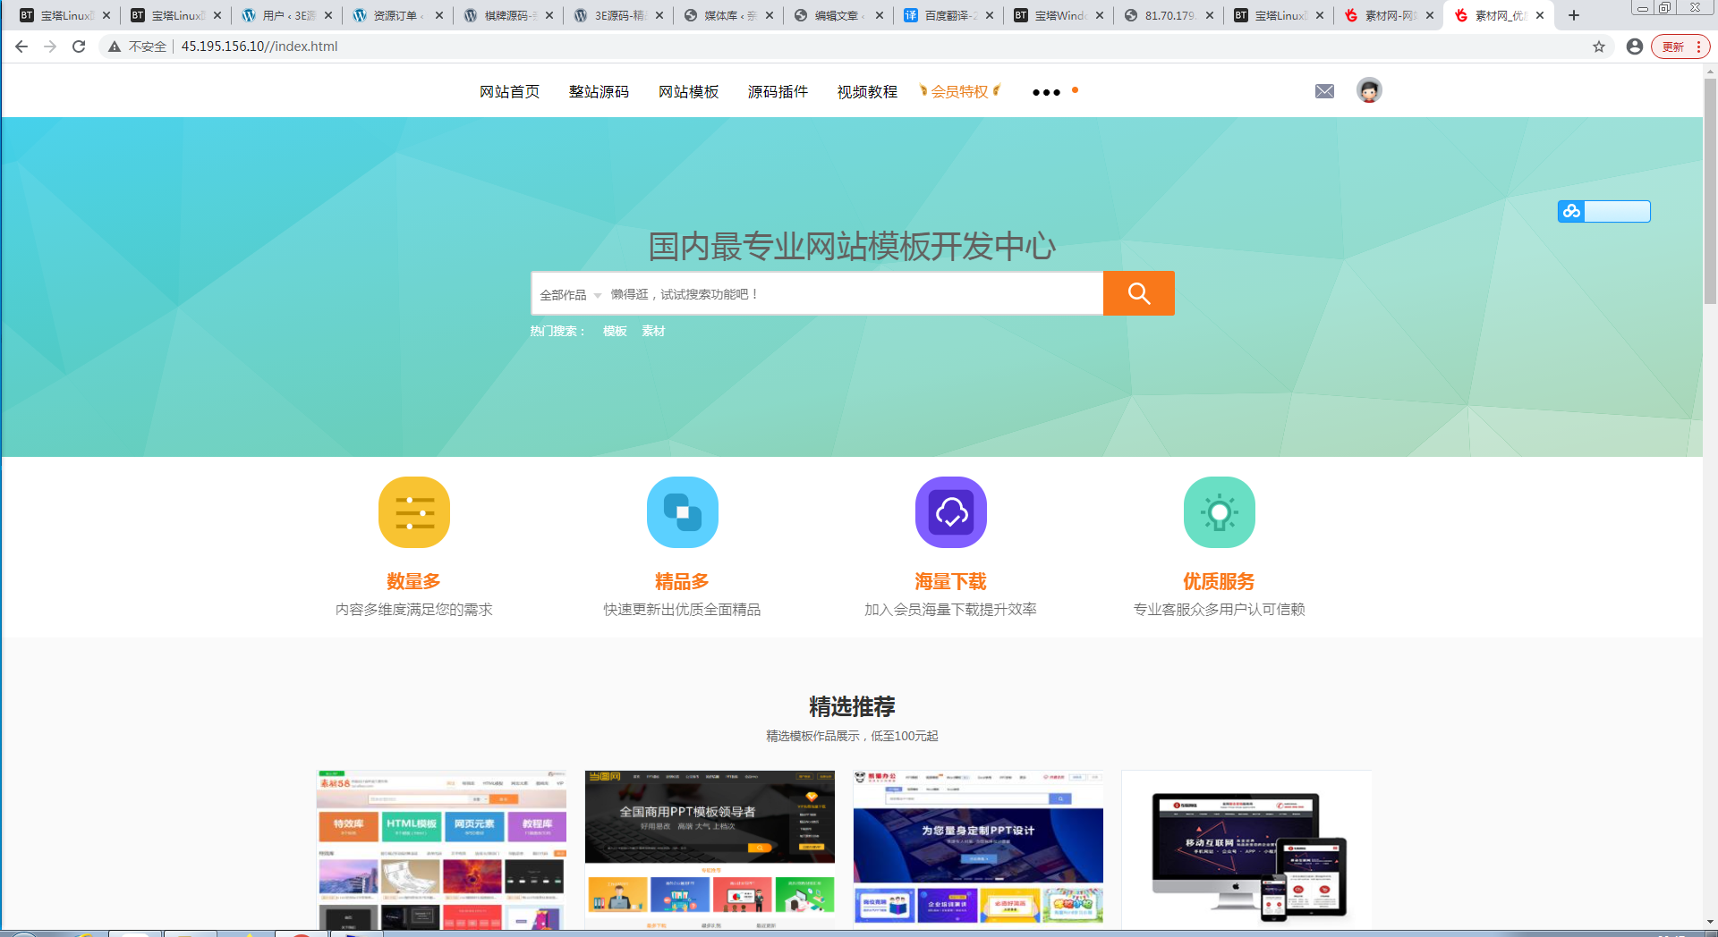This screenshot has width=1718, height=937.
Task: Click the yellow 数量多 list icon
Action: point(413,511)
